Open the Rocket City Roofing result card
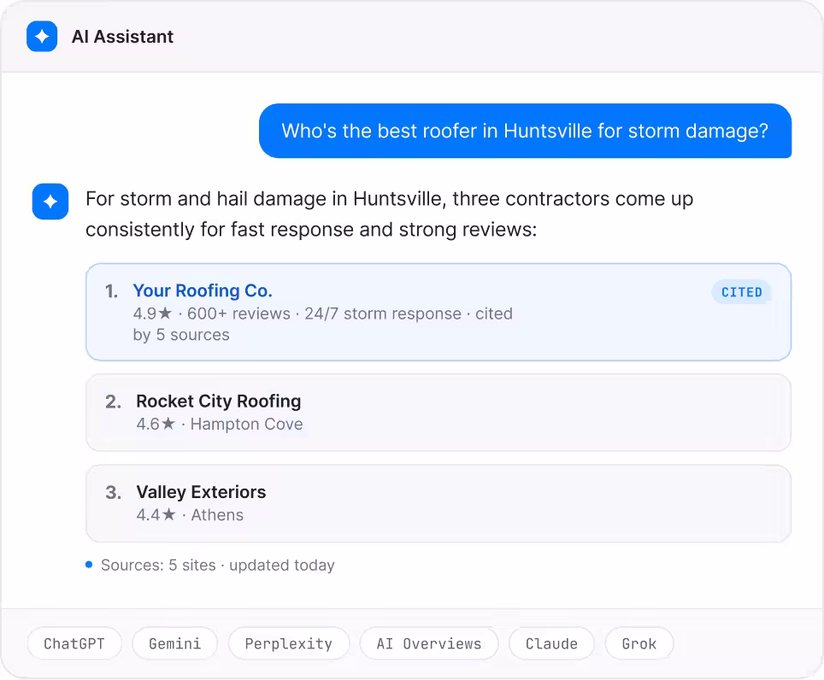The width and height of the screenshot is (824, 680). (x=438, y=413)
